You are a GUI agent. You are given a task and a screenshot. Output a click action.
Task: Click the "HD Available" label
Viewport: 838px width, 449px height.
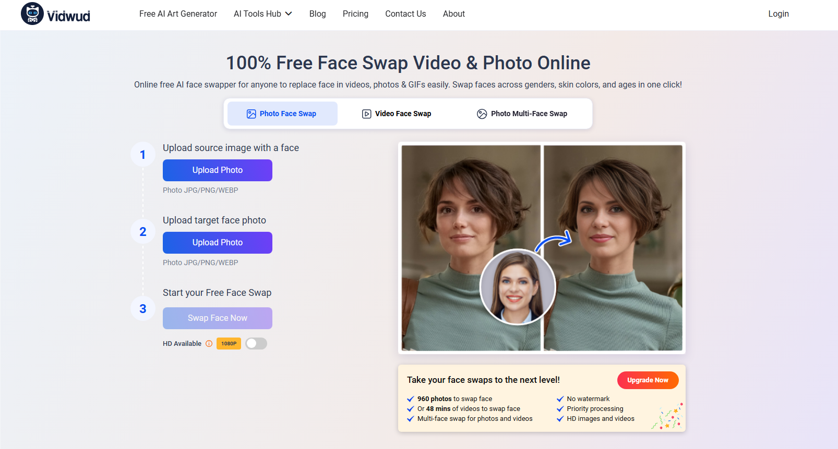pos(182,344)
